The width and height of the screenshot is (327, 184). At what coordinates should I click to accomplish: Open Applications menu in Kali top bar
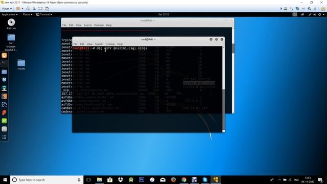(x=10, y=14)
